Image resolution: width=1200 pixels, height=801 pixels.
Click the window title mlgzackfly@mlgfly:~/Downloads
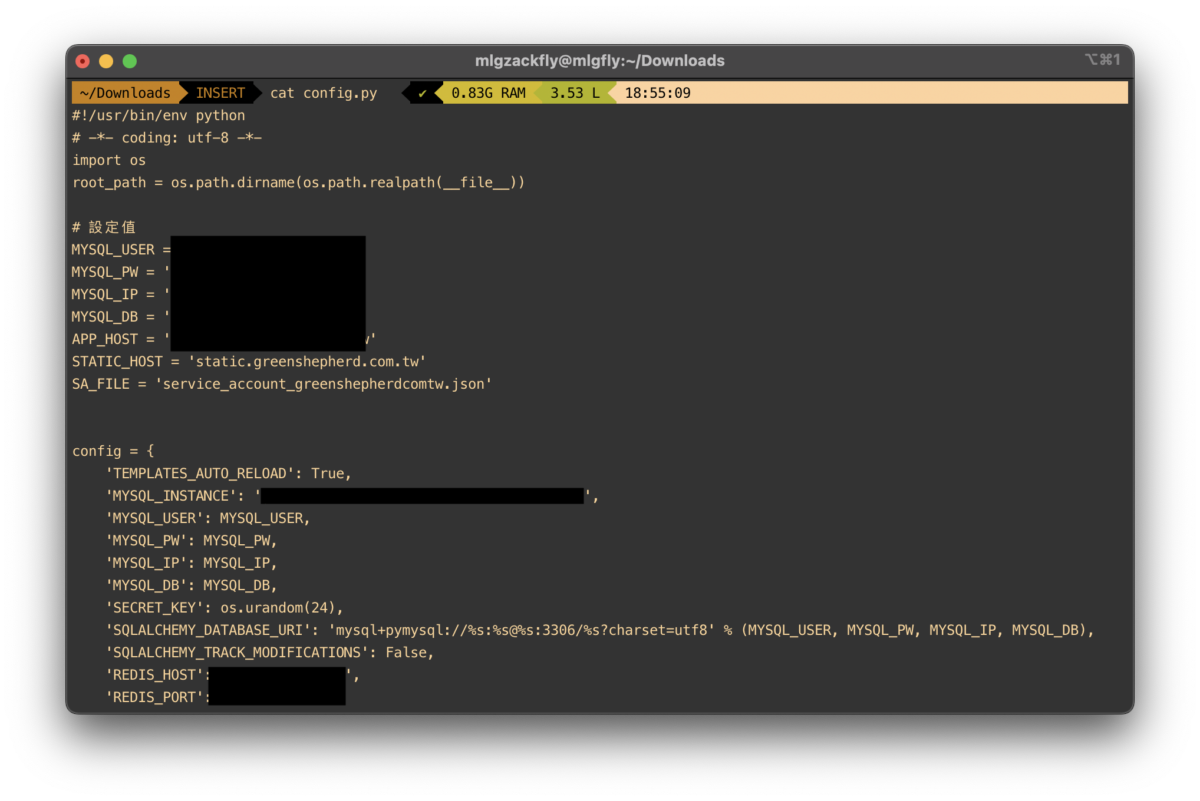(600, 61)
